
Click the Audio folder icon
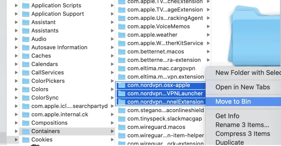[x=26, y=39]
